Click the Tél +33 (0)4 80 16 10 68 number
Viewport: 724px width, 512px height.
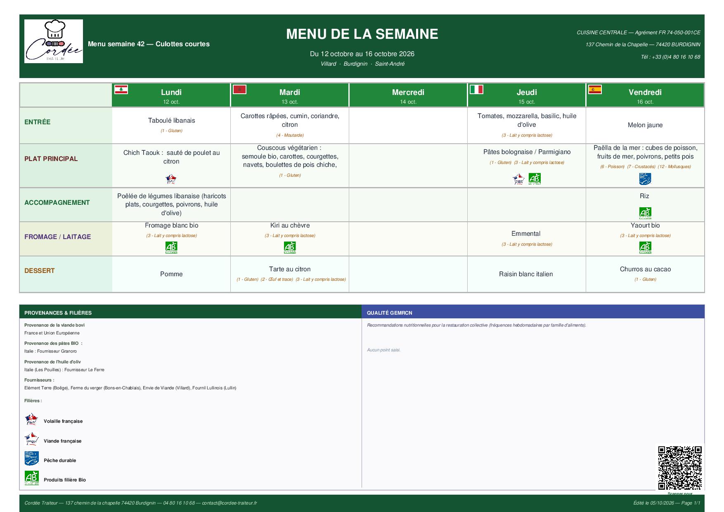(x=670, y=57)
